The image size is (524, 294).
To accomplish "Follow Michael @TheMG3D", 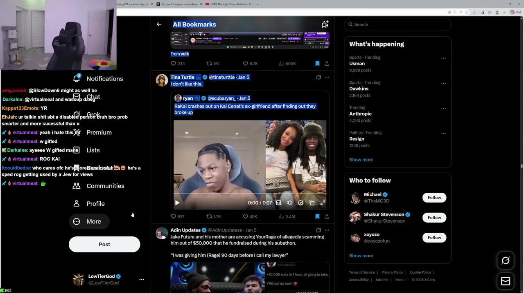I will 434,198.
